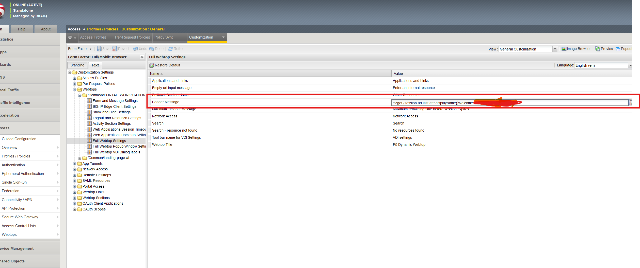This screenshot has width=640, height=268.
Task: Collapse the Form Factor panel with double-arrow
Action: click(x=142, y=57)
